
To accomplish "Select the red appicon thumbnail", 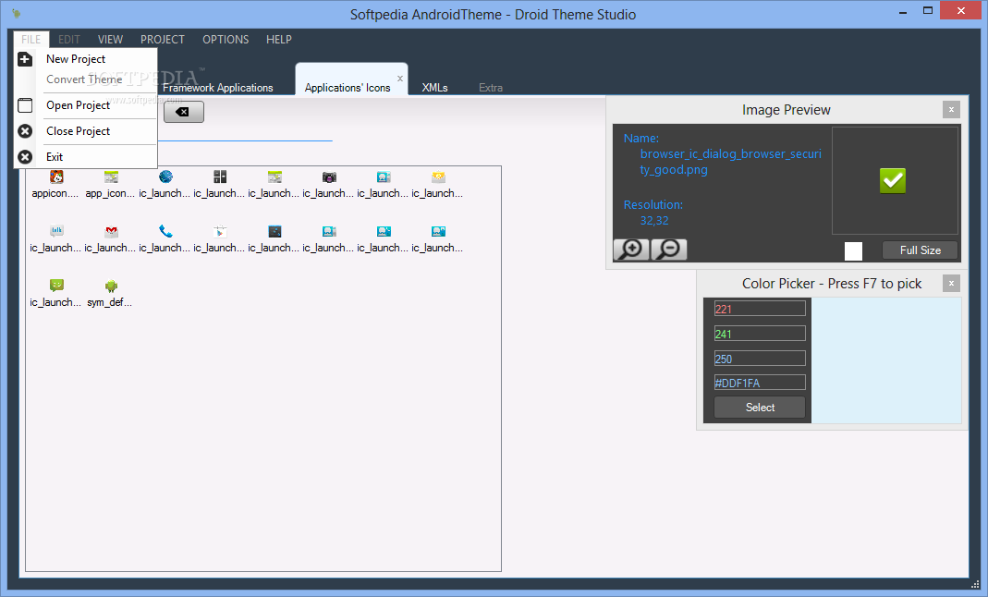I will (56, 177).
